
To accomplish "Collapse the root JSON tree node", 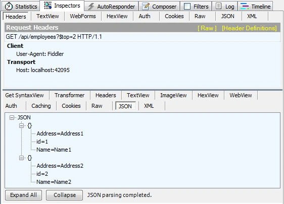I will 12,118.
